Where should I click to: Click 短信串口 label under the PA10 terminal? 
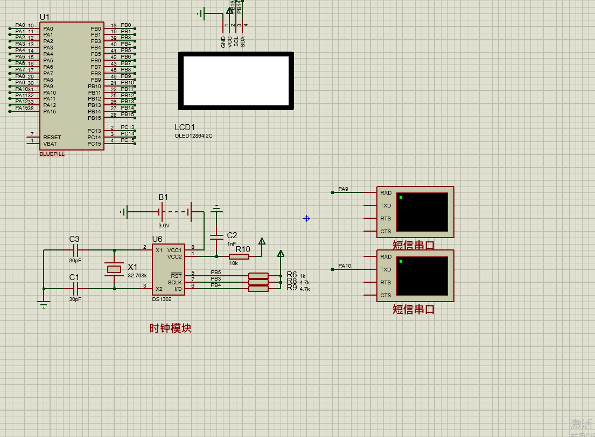[414, 310]
